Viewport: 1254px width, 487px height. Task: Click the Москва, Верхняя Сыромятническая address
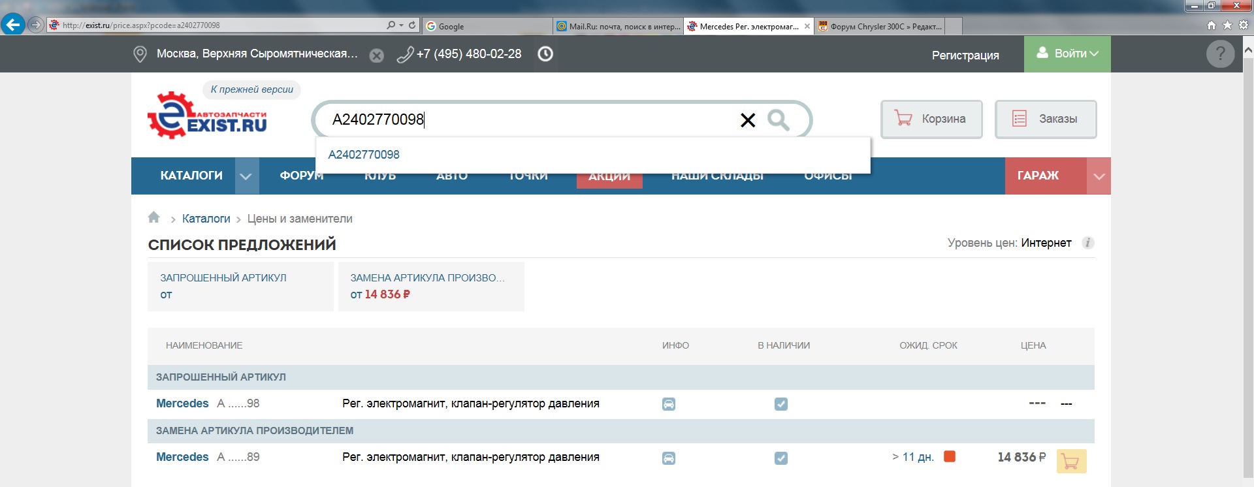pyautogui.click(x=257, y=54)
